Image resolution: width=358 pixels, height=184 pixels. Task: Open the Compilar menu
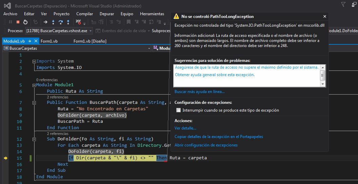coord(84,14)
